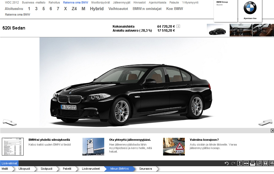The image size is (274, 174).
Task: Click the undo arrow icon
Action: (227, 163)
